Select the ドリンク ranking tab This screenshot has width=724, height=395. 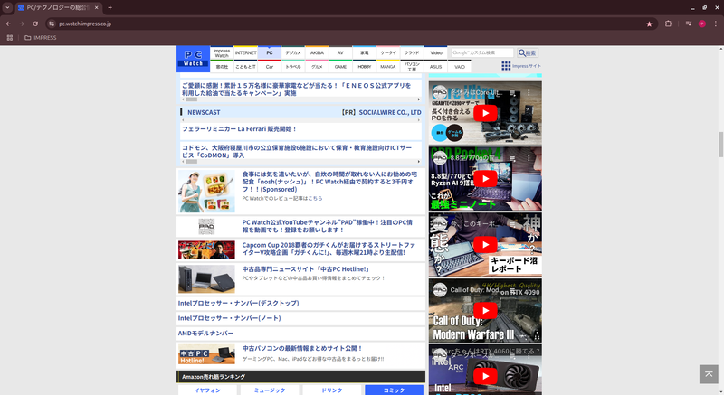click(331, 390)
